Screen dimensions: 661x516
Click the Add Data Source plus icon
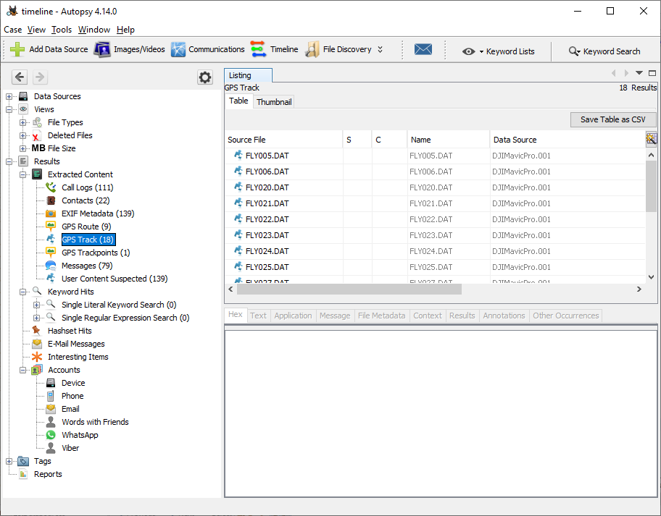[x=18, y=50]
